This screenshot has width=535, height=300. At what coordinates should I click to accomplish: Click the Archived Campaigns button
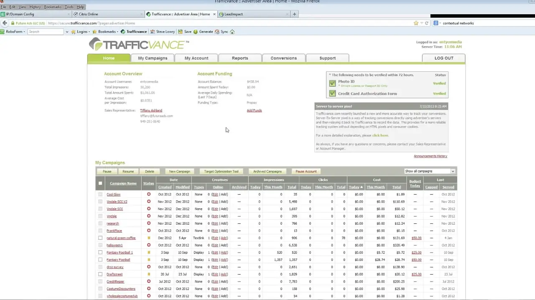pos(267,171)
